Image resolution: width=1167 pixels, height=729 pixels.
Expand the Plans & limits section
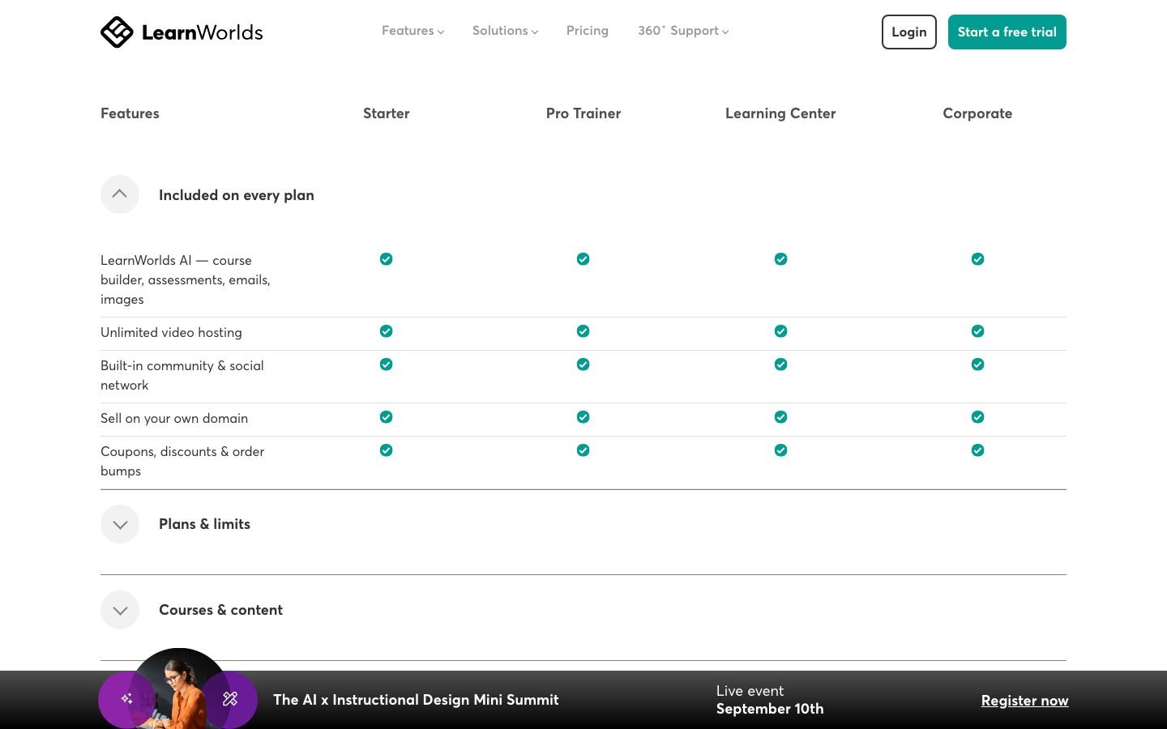point(120,524)
